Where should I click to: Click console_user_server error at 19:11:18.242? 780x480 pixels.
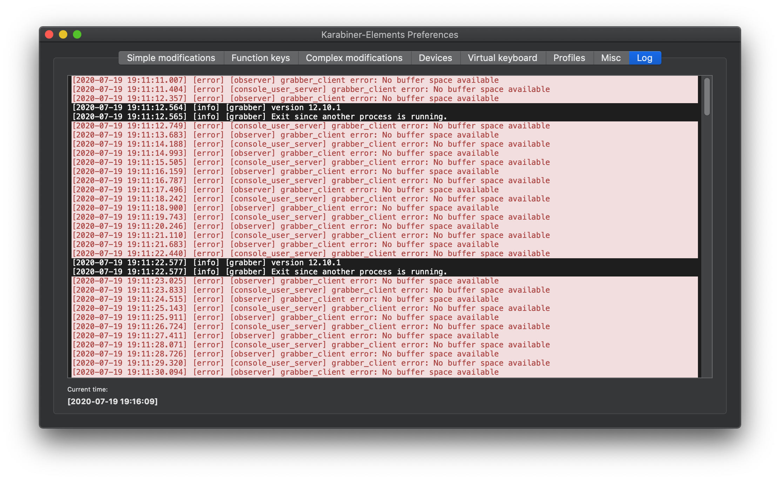(311, 199)
